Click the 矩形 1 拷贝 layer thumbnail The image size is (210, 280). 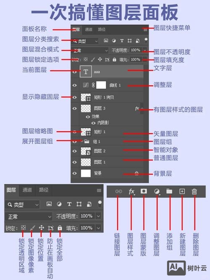[x=86, y=97]
